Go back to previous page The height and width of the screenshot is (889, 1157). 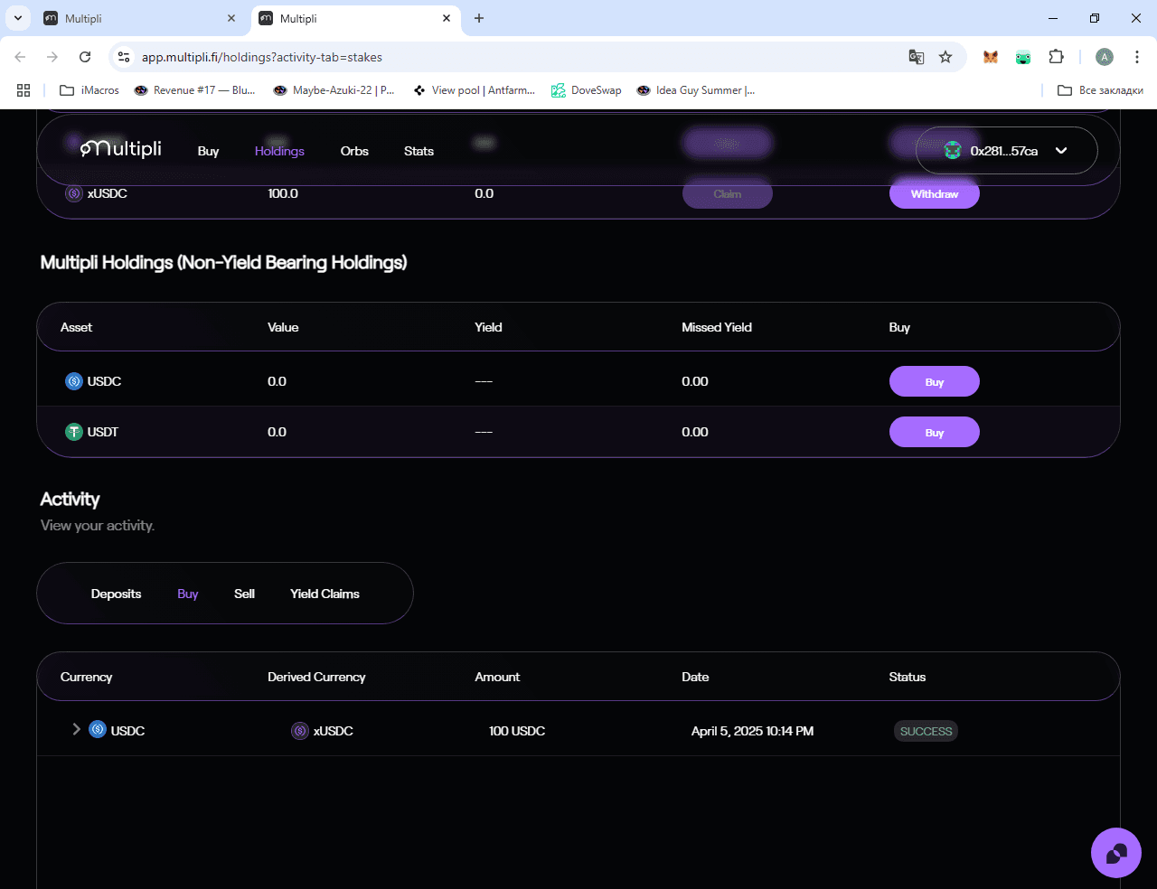point(20,57)
